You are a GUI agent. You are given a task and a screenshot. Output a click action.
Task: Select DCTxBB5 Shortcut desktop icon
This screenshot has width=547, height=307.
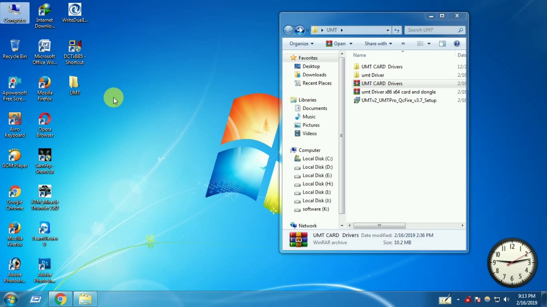pyautogui.click(x=75, y=52)
